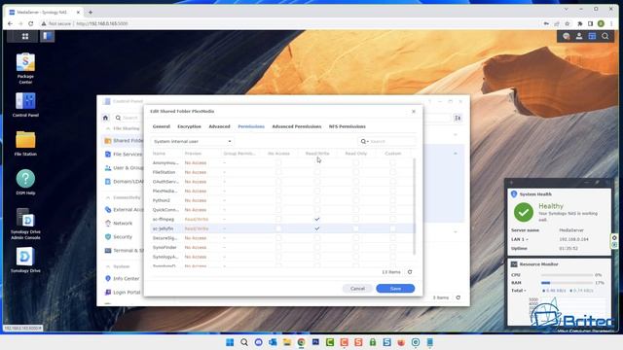Image resolution: width=623 pixels, height=350 pixels.
Task: Open DSM notifications icon
Action: 567,37
